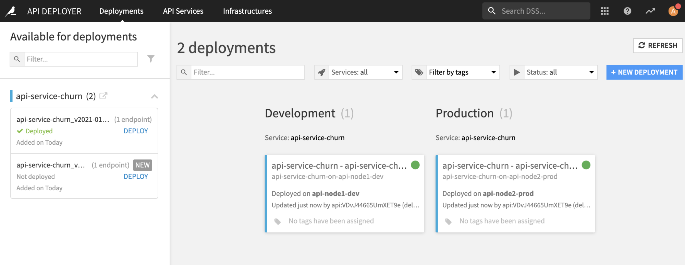Open the Filter by tags dropdown
The width and height of the screenshot is (685, 265).
[463, 72]
